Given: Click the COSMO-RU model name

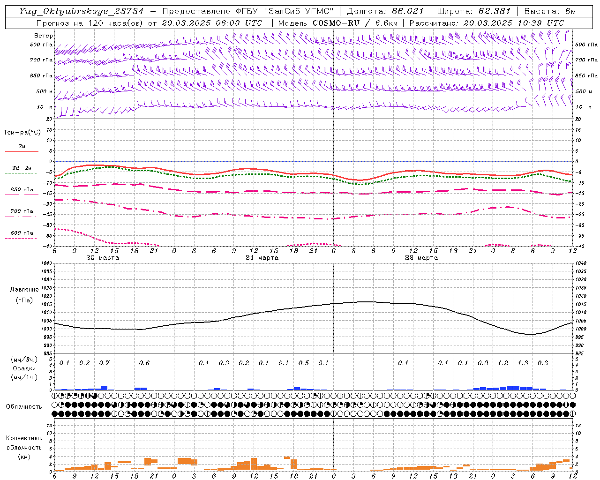Looking at the screenshot, I should (336, 23).
